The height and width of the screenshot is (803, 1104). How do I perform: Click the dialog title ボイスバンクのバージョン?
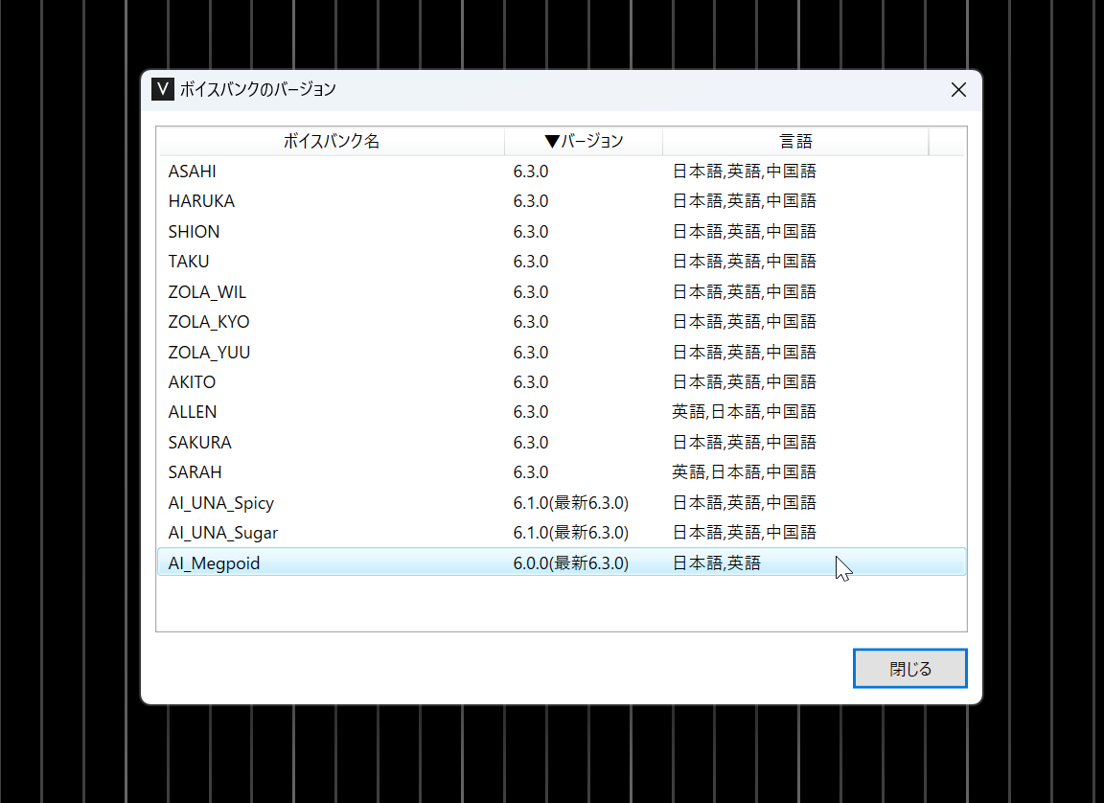tap(258, 89)
